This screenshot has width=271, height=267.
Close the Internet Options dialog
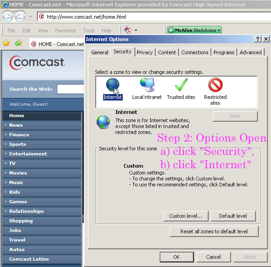tap(266, 39)
